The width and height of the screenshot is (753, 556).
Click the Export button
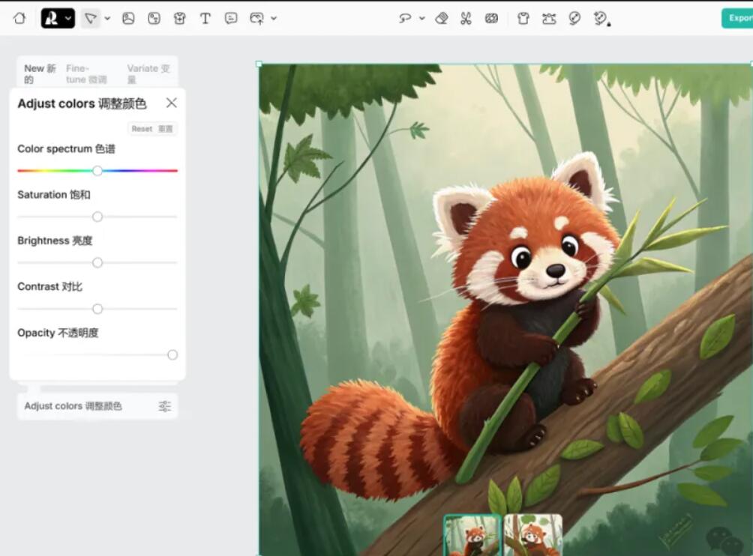(x=737, y=18)
